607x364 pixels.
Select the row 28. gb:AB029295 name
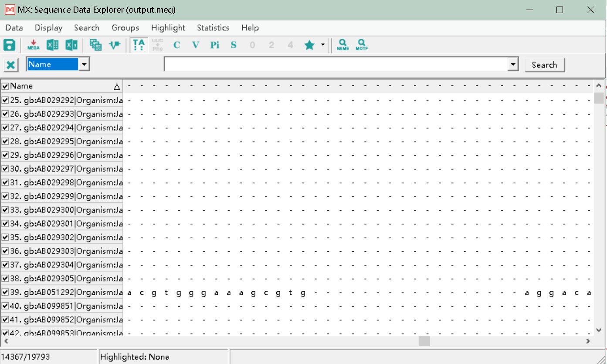point(66,142)
